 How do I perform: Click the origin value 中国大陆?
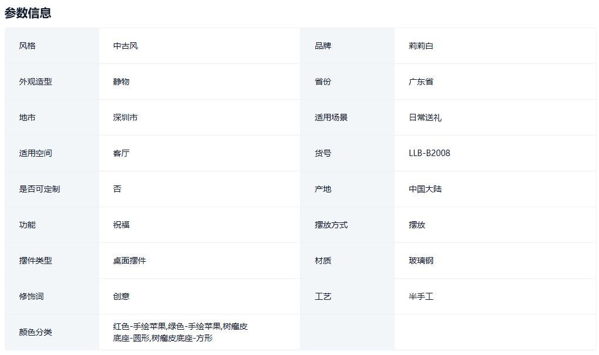[x=425, y=189]
